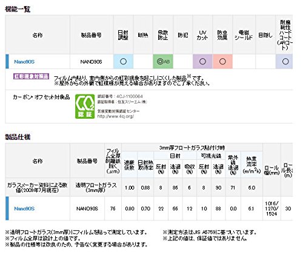Click the 遮蔽係数 column header
This screenshot has height=258, width=303.
(x=129, y=165)
